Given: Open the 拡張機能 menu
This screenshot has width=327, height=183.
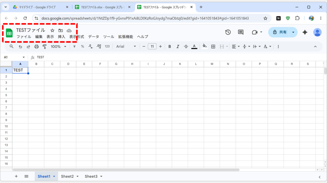Looking at the screenshot, I should (x=125, y=37).
